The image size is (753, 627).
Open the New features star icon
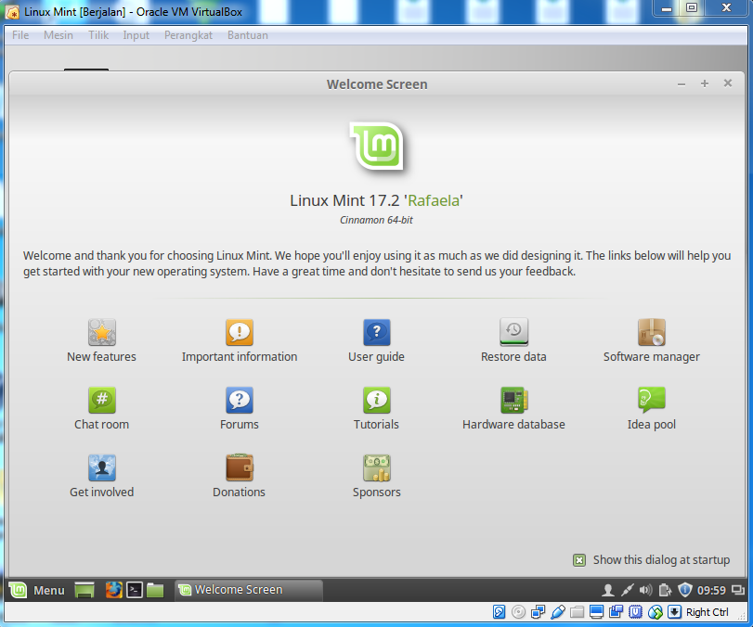pos(102,332)
